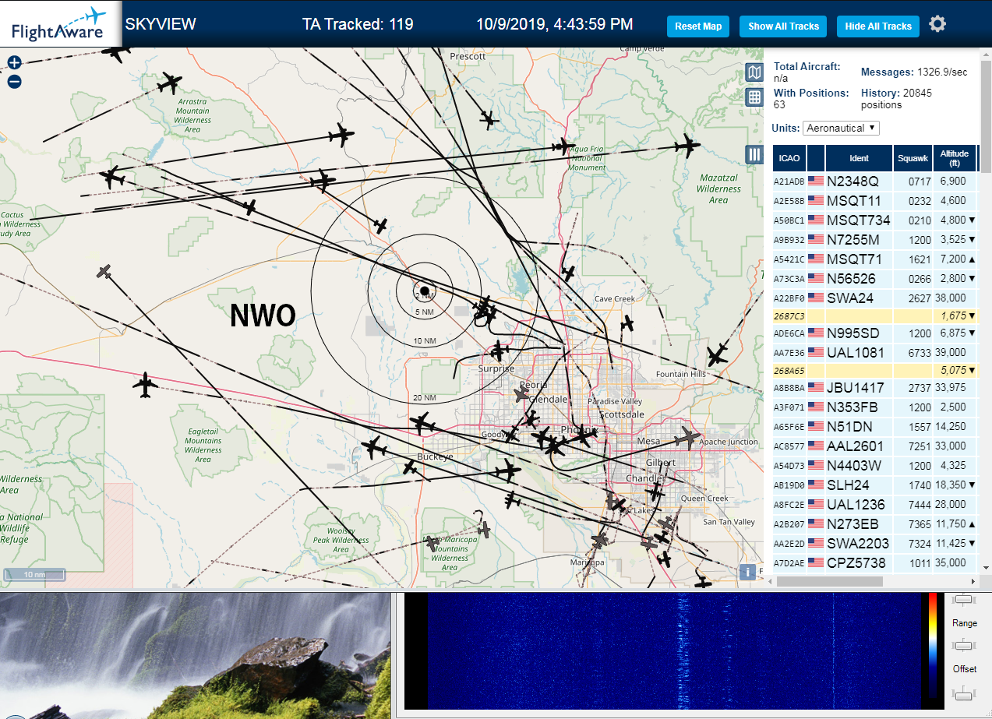Viewport: 992px width, 719px height.
Task: Sort table by the Altitude (ft) header
Action: click(x=954, y=158)
